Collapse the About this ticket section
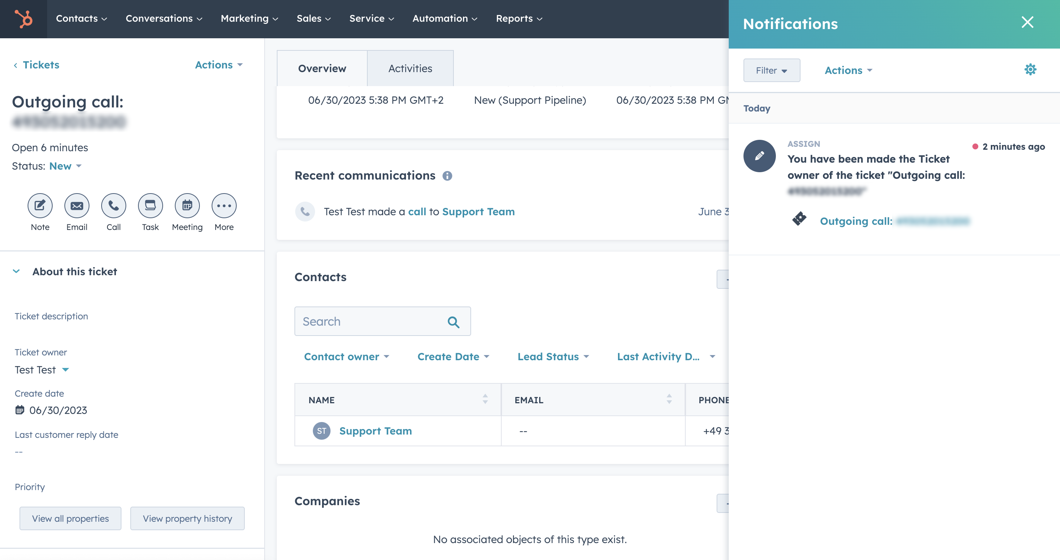Image resolution: width=1060 pixels, height=560 pixels. click(16, 272)
